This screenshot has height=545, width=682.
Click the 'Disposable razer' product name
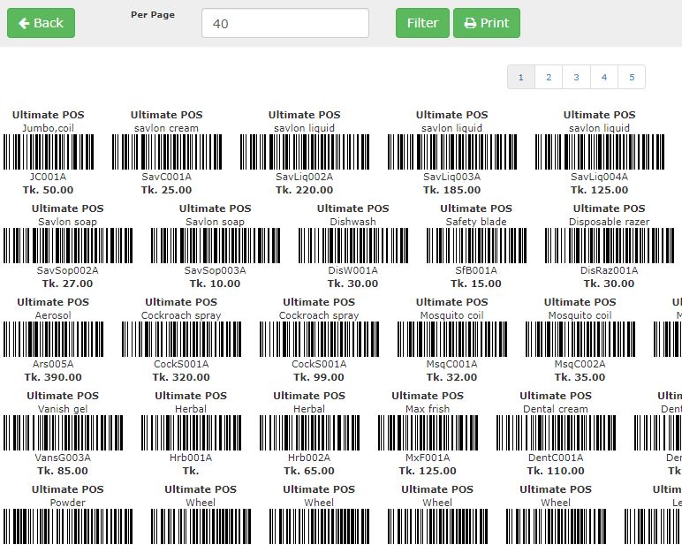pyautogui.click(x=610, y=222)
